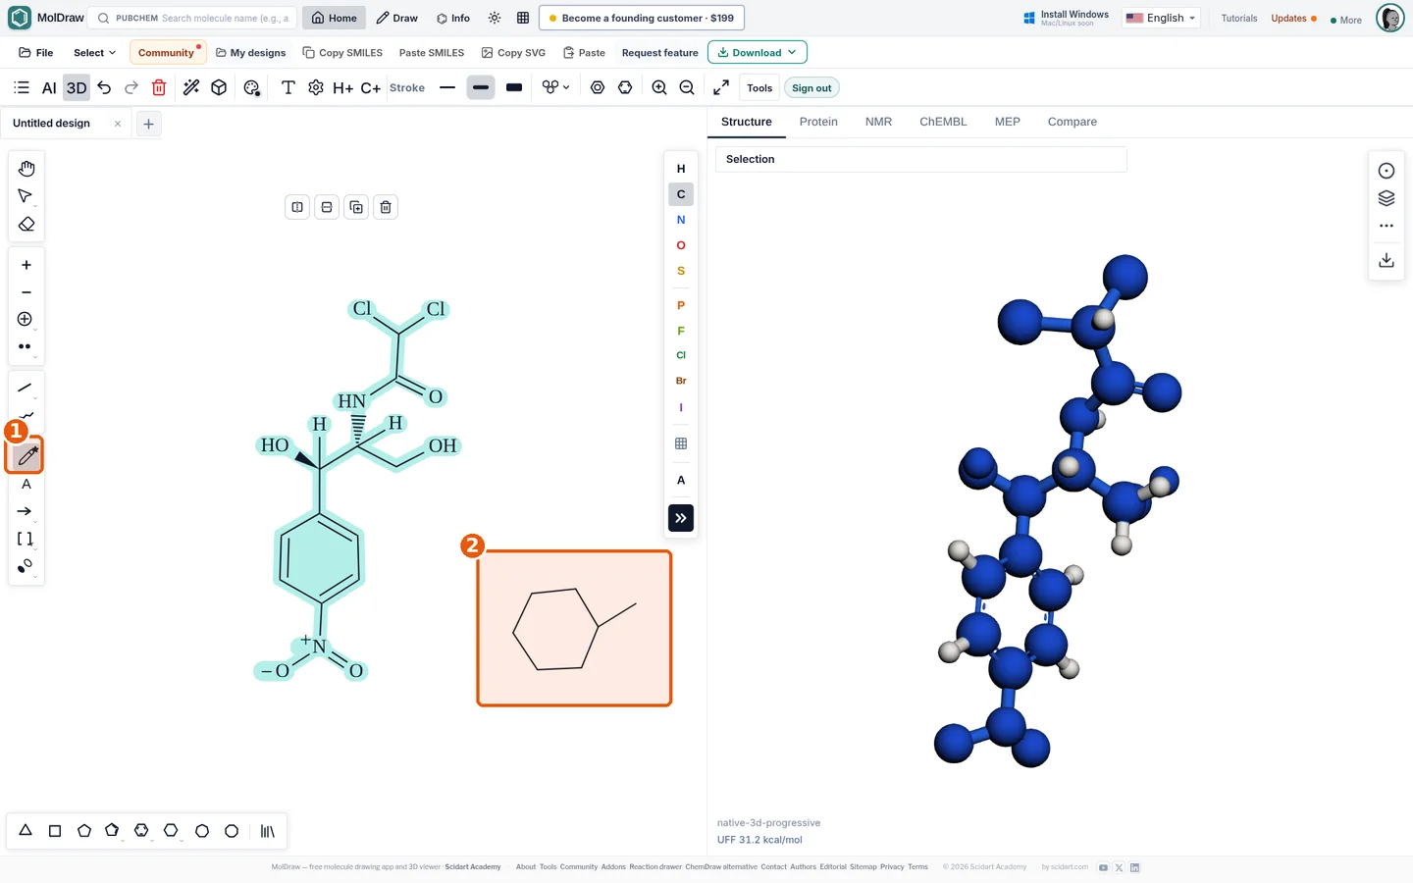Open the Select dropdown

(x=94, y=53)
